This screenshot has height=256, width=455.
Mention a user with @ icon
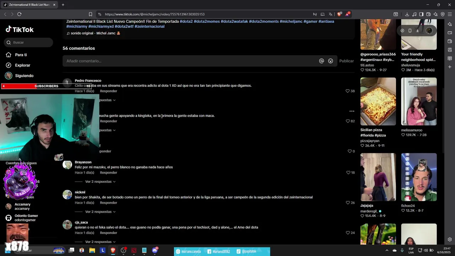point(321,61)
